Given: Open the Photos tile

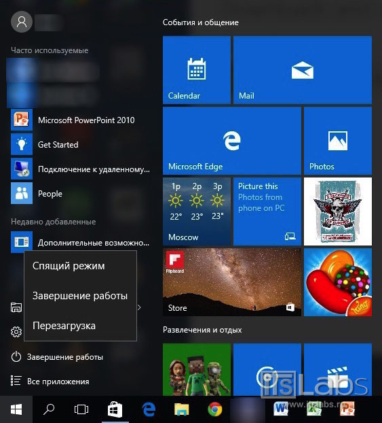Looking at the screenshot, I should coord(338,141).
